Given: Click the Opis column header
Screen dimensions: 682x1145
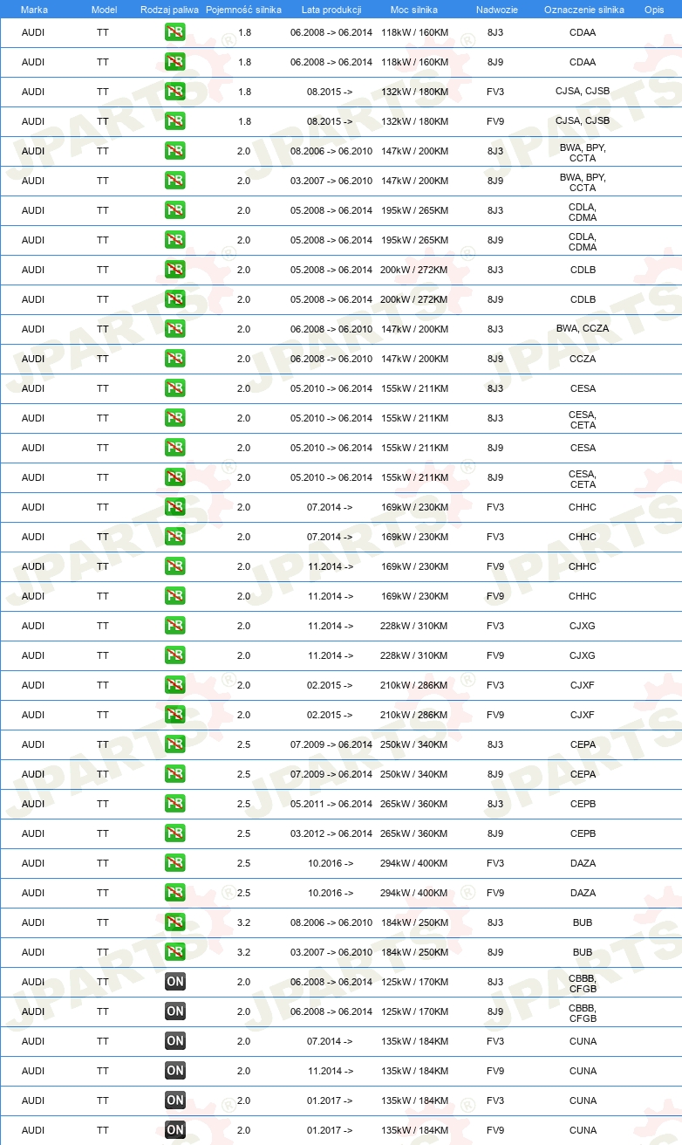Looking at the screenshot, I should (x=653, y=9).
